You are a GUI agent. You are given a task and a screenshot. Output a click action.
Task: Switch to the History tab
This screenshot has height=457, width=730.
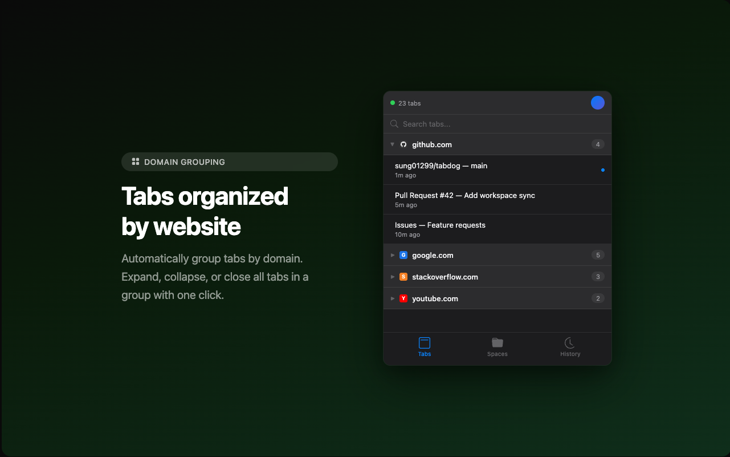click(569, 348)
